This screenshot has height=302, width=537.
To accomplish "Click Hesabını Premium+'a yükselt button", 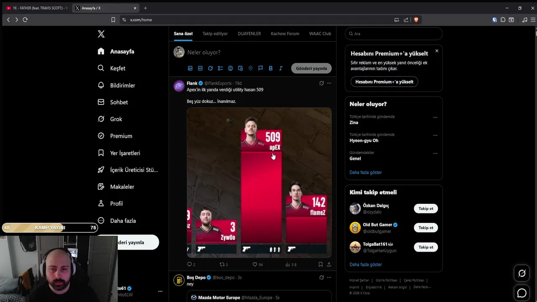I will 384,82.
